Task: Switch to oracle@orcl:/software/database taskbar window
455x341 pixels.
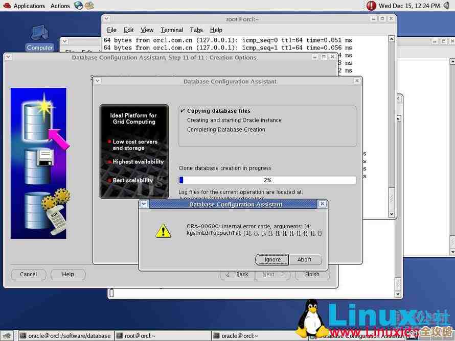Action: click(65, 335)
